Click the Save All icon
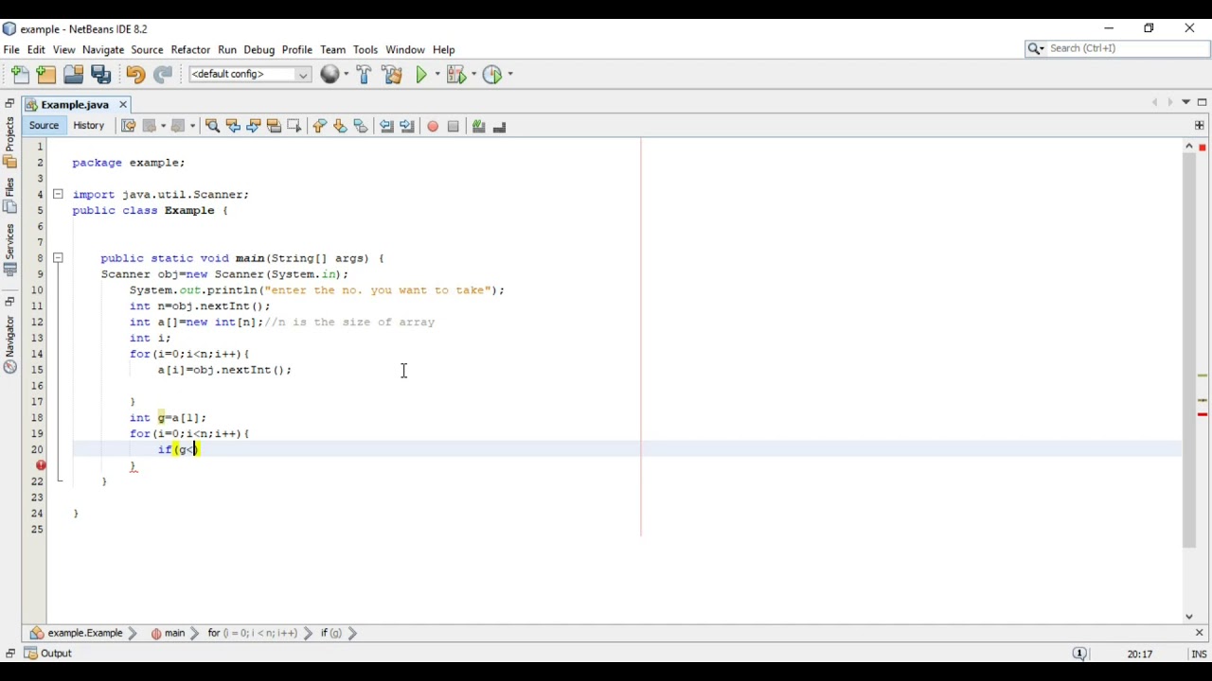This screenshot has height=681, width=1212. pyautogui.click(x=101, y=74)
